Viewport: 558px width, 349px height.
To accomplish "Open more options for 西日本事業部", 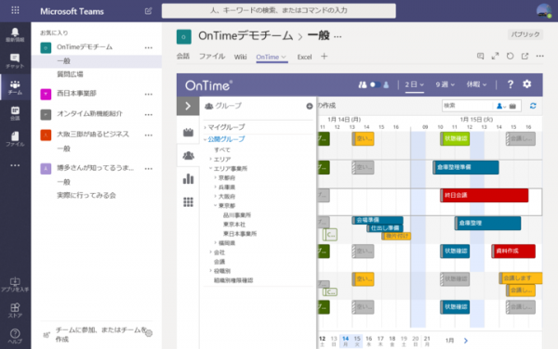I will [149, 94].
